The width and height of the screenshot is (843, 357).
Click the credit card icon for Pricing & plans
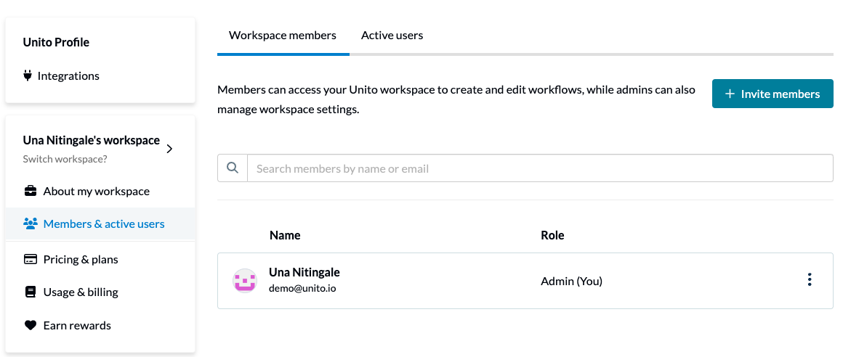click(31, 259)
